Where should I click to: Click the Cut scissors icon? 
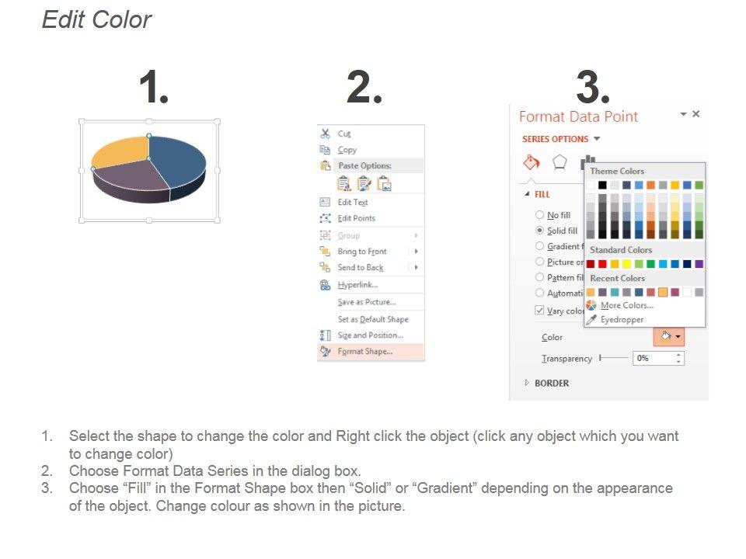pos(325,134)
